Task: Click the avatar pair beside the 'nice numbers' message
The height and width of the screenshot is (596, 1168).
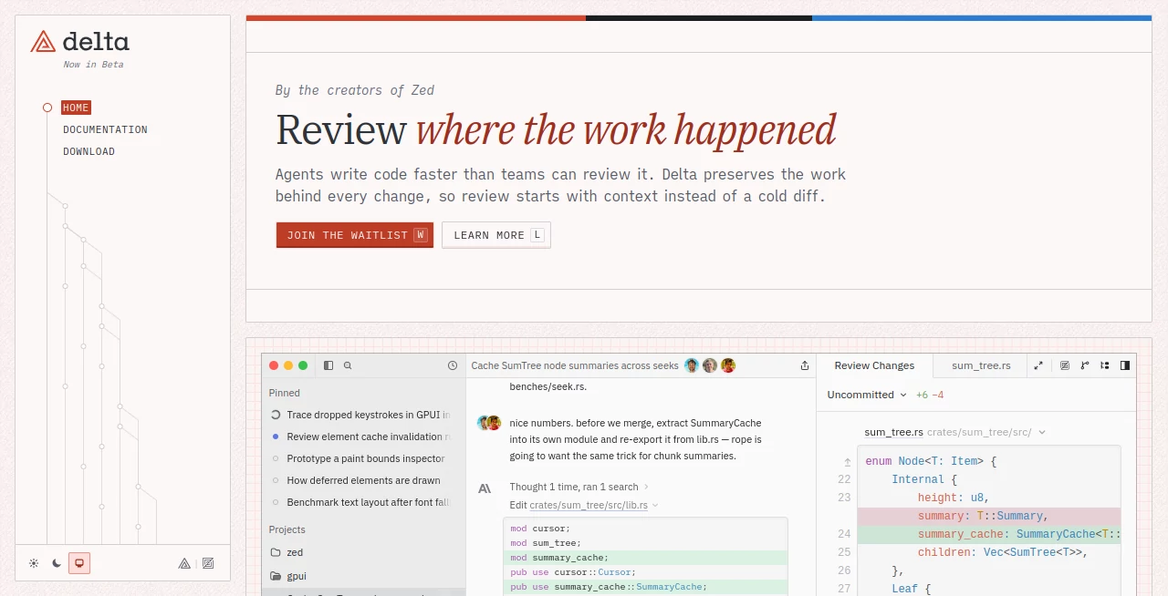Action: point(489,423)
